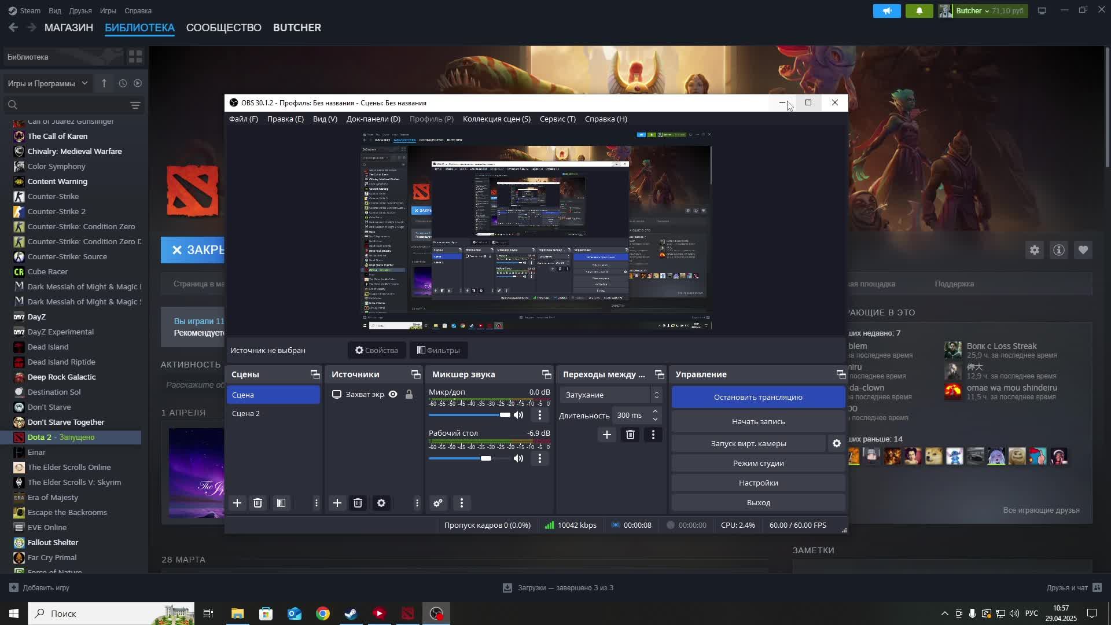Open the Док-панели (D) menu
1111x625 pixels.
coord(373,119)
